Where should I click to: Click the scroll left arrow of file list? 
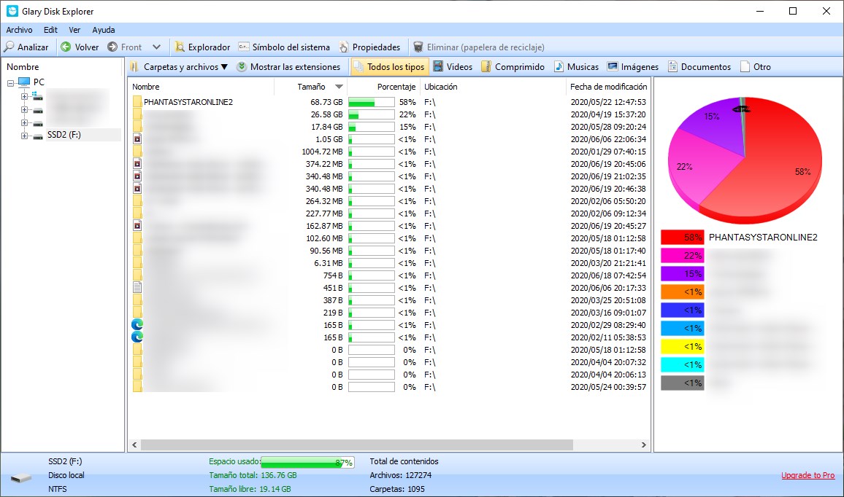(134, 445)
